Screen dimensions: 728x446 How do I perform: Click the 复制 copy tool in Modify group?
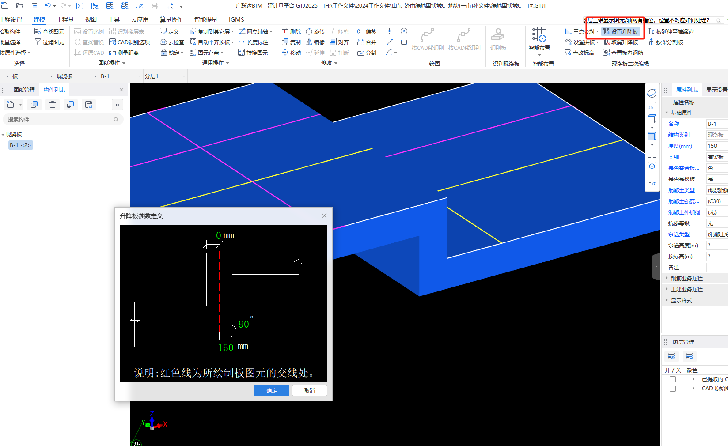point(292,42)
